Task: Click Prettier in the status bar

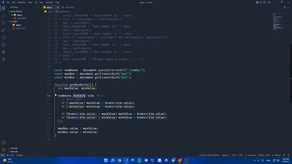Action: point(276,155)
